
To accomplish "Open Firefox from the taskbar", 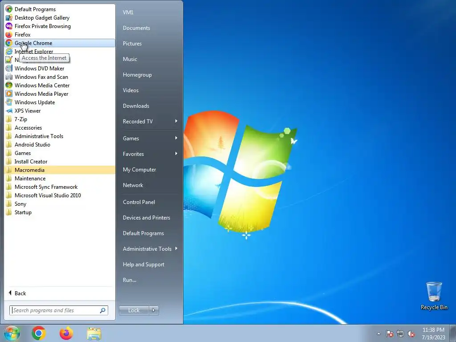I will pyautogui.click(x=66, y=333).
